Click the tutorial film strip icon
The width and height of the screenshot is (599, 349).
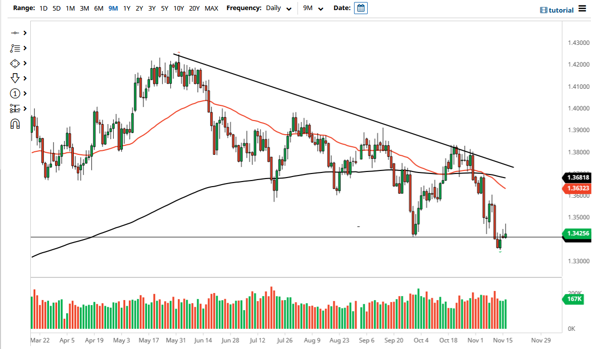[543, 10]
